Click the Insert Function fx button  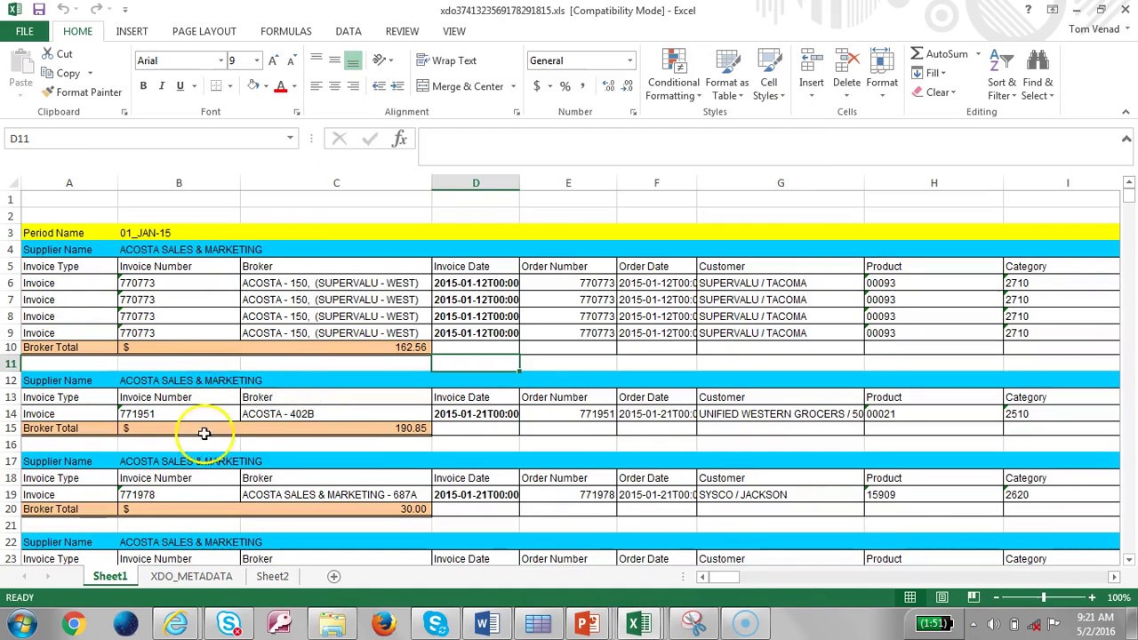[x=399, y=138]
